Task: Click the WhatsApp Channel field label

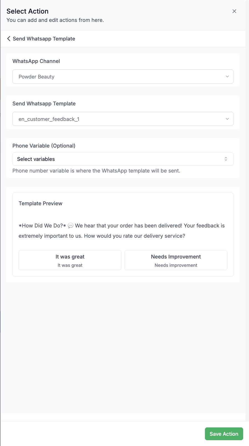Action: pyautogui.click(x=36, y=61)
